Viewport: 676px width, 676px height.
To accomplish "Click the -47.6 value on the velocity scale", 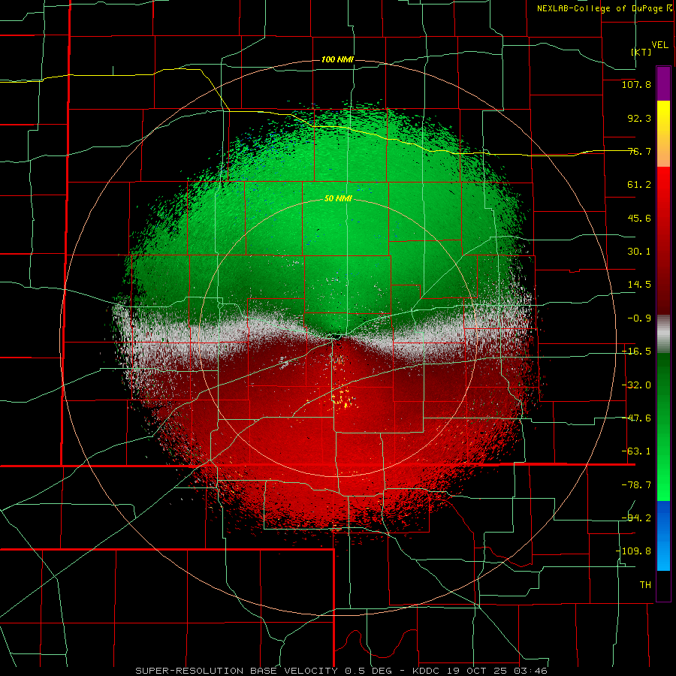I will [636, 418].
